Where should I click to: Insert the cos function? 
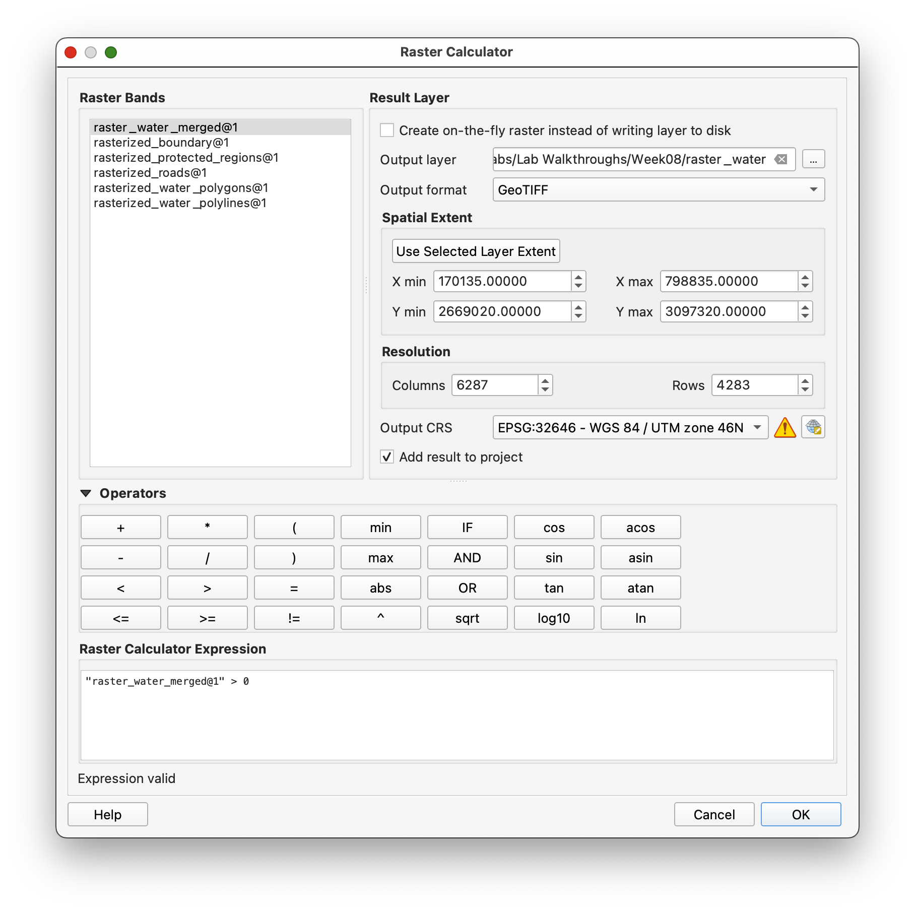(554, 528)
